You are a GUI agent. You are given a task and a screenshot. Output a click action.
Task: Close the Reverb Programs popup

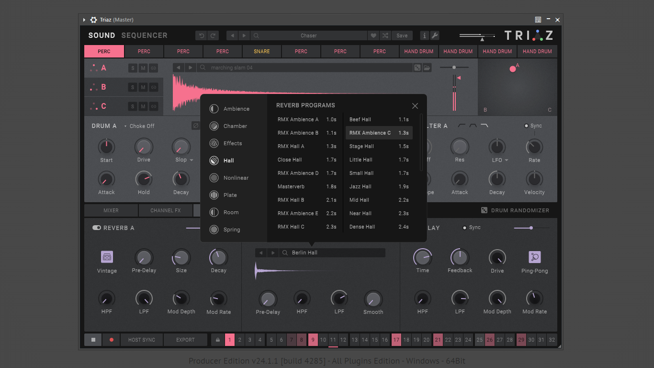tap(415, 106)
